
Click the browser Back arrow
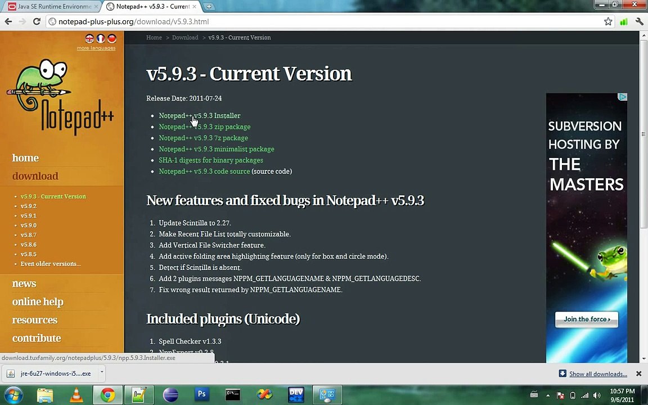8,21
